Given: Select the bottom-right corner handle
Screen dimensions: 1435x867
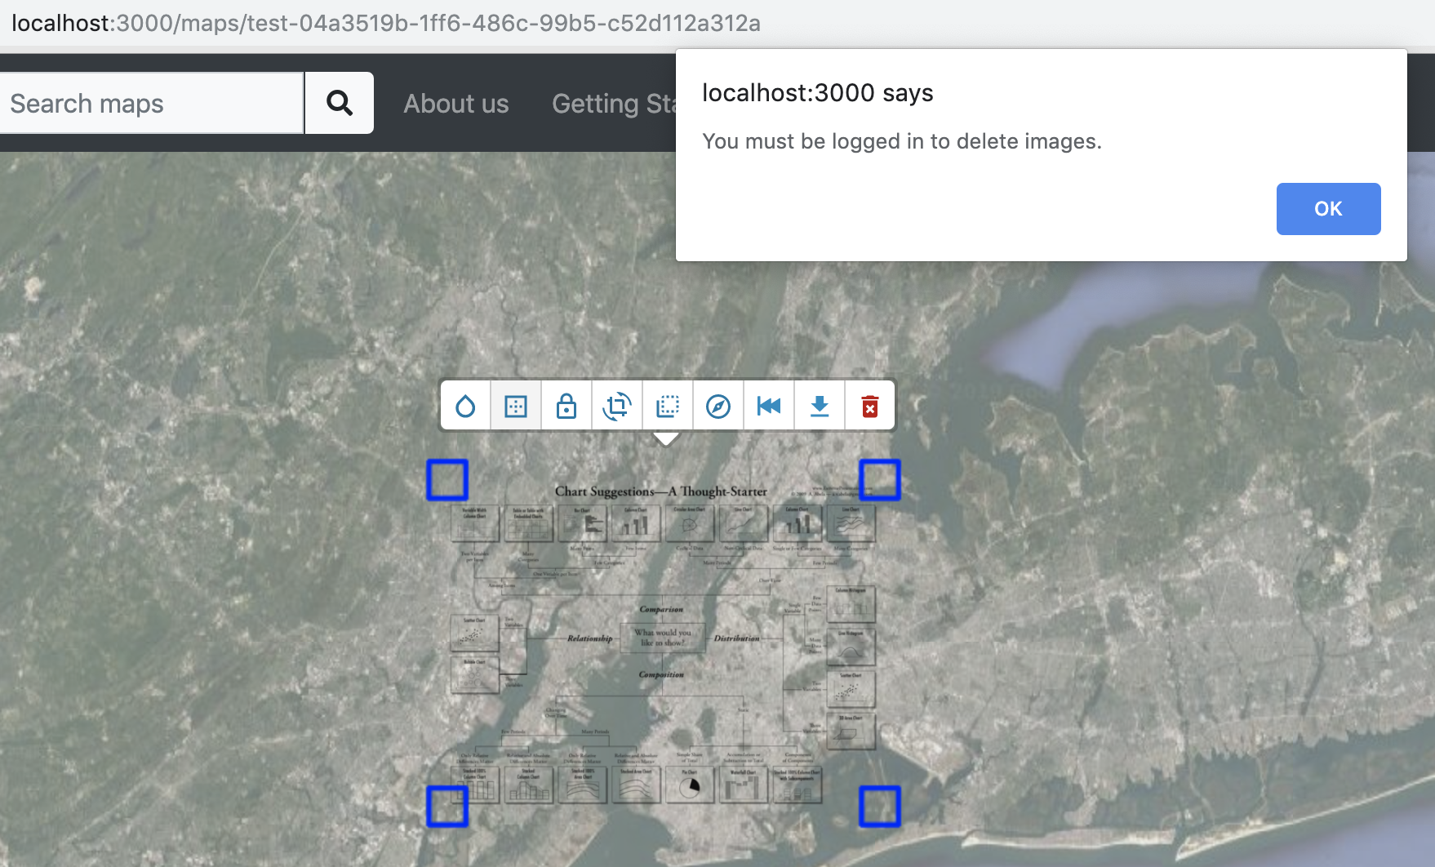Looking at the screenshot, I should [881, 807].
